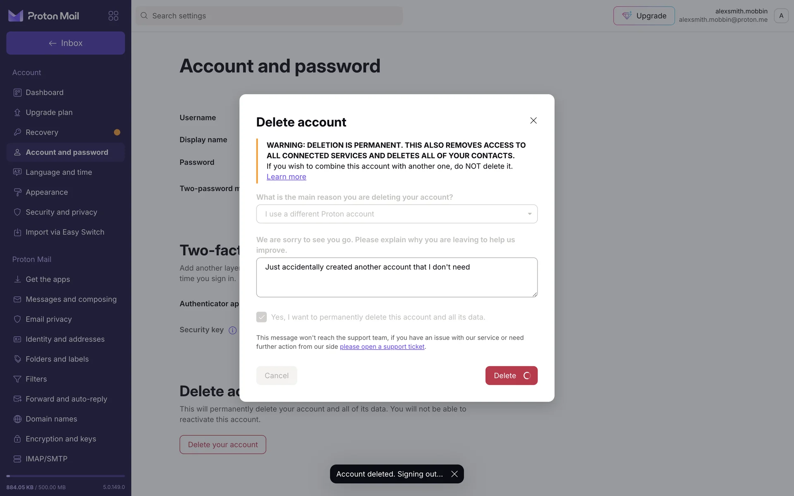This screenshot has height=496, width=794.
Task: Click the Proton Mail logo
Action: 44,16
